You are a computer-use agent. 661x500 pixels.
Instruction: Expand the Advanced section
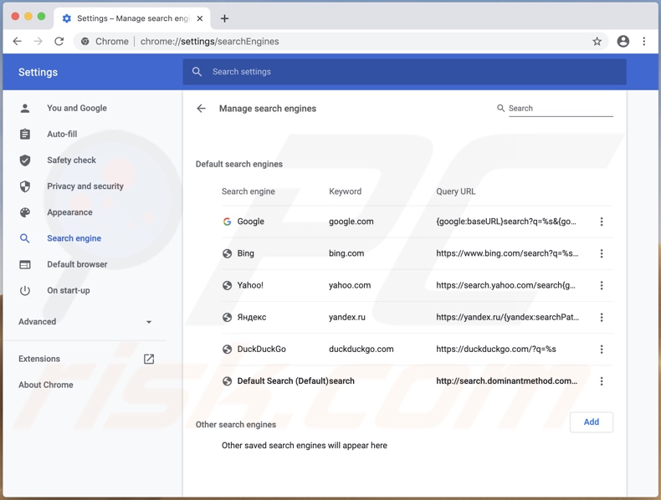[x=85, y=322]
